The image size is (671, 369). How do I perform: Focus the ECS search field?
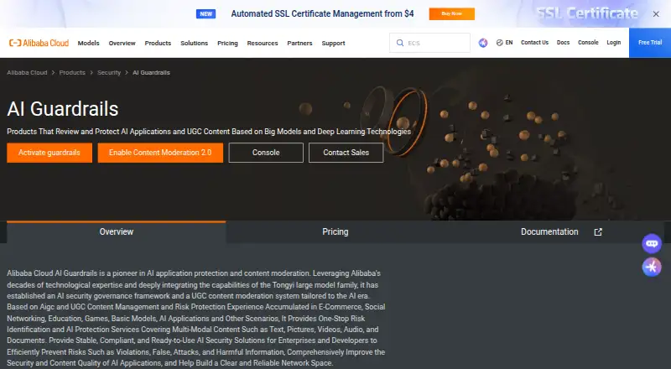pyautogui.click(x=429, y=43)
